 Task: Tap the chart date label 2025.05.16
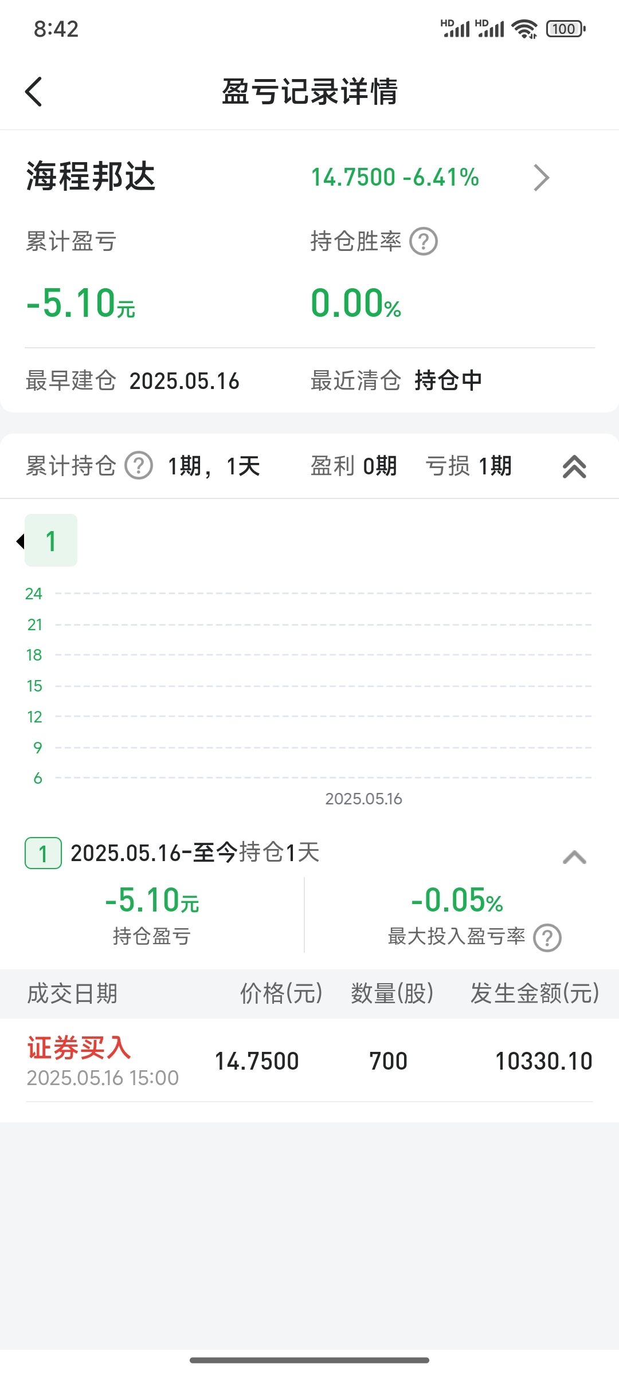point(363,799)
